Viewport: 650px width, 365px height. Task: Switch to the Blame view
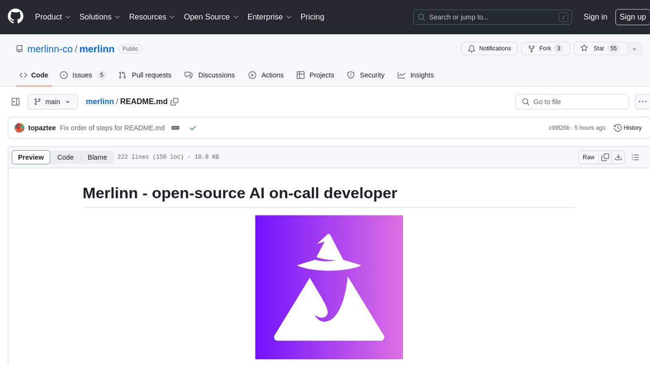[97, 157]
